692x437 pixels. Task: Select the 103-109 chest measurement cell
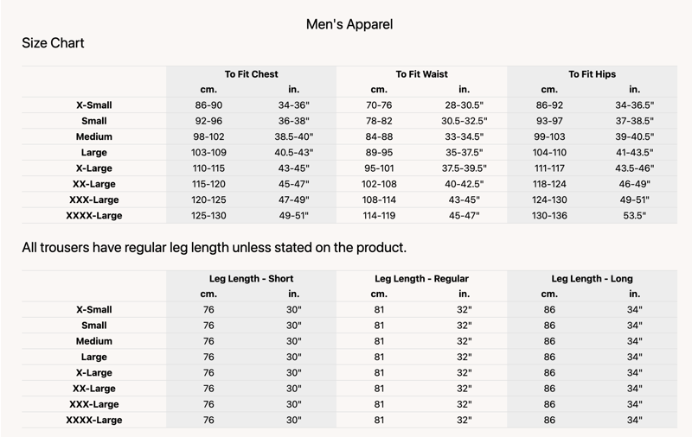tap(208, 153)
